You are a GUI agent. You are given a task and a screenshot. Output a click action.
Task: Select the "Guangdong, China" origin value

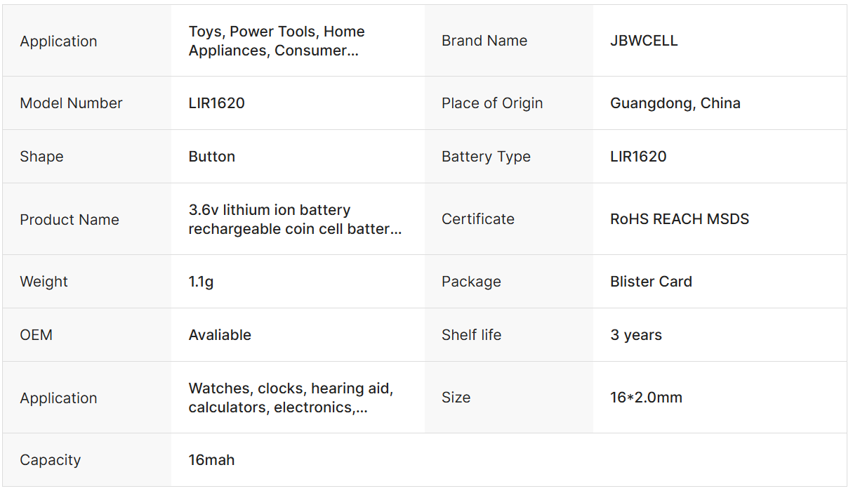(x=675, y=103)
